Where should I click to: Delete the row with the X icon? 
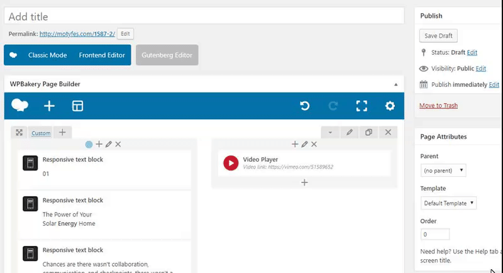(x=388, y=132)
